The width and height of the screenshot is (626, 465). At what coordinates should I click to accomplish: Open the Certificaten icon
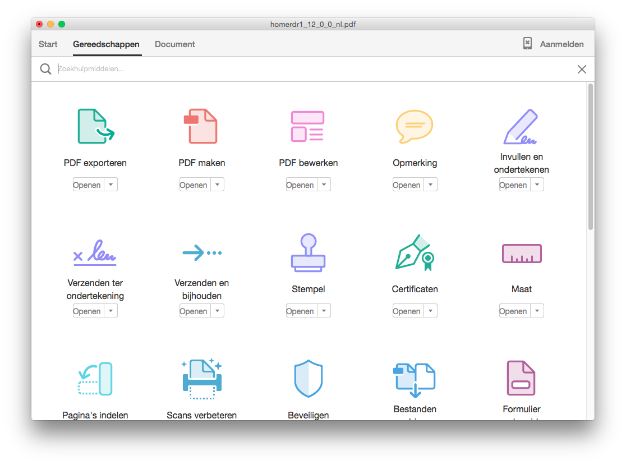(x=415, y=253)
